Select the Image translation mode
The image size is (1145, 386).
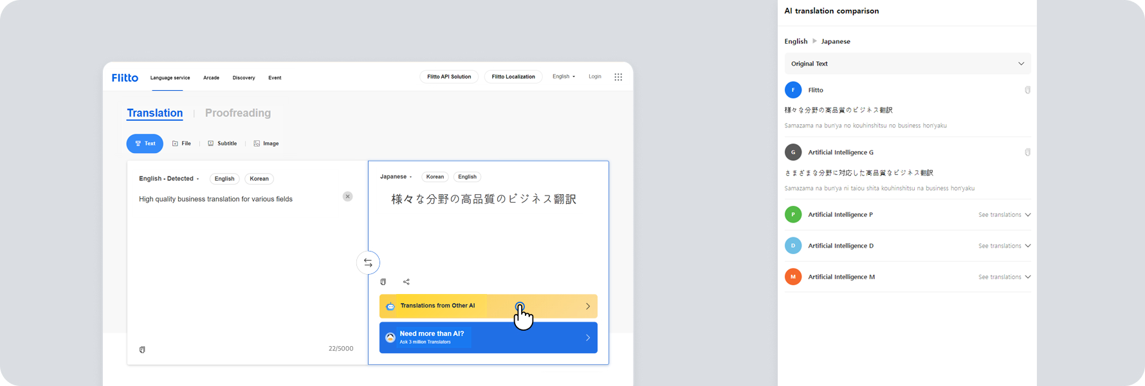266,143
